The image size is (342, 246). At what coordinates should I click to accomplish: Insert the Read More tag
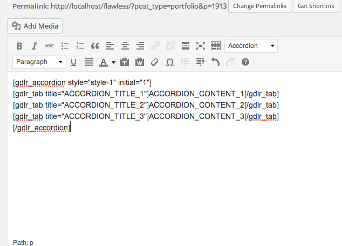coord(186,46)
